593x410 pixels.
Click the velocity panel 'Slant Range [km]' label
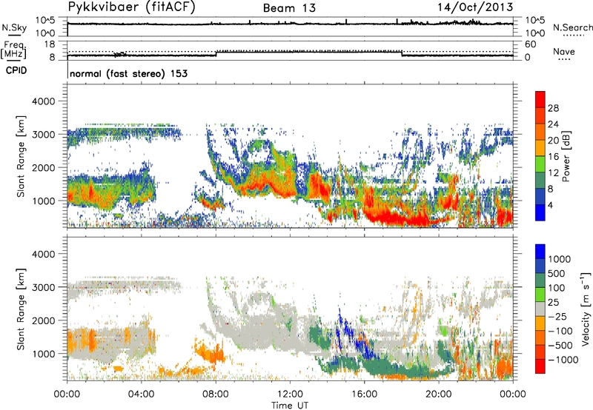[21, 309]
